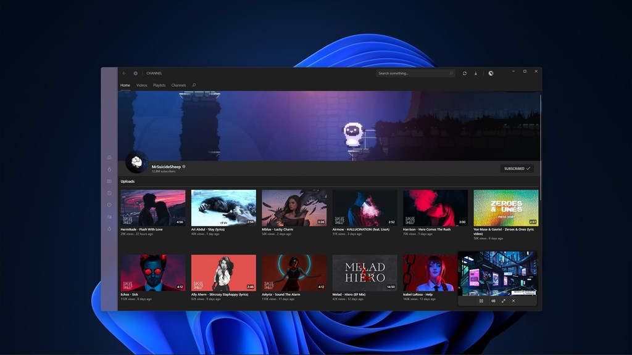
Task: Open Home in the left sidebar
Action: click(109, 157)
